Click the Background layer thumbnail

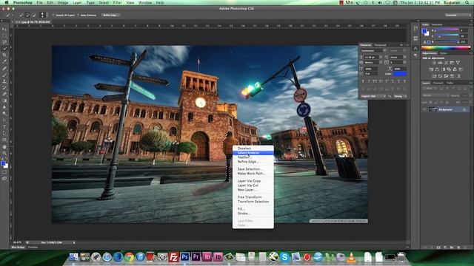(x=433, y=109)
